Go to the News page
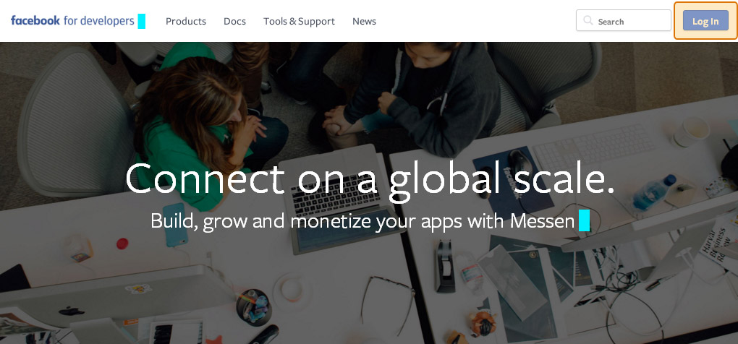738x344 pixels. point(364,21)
